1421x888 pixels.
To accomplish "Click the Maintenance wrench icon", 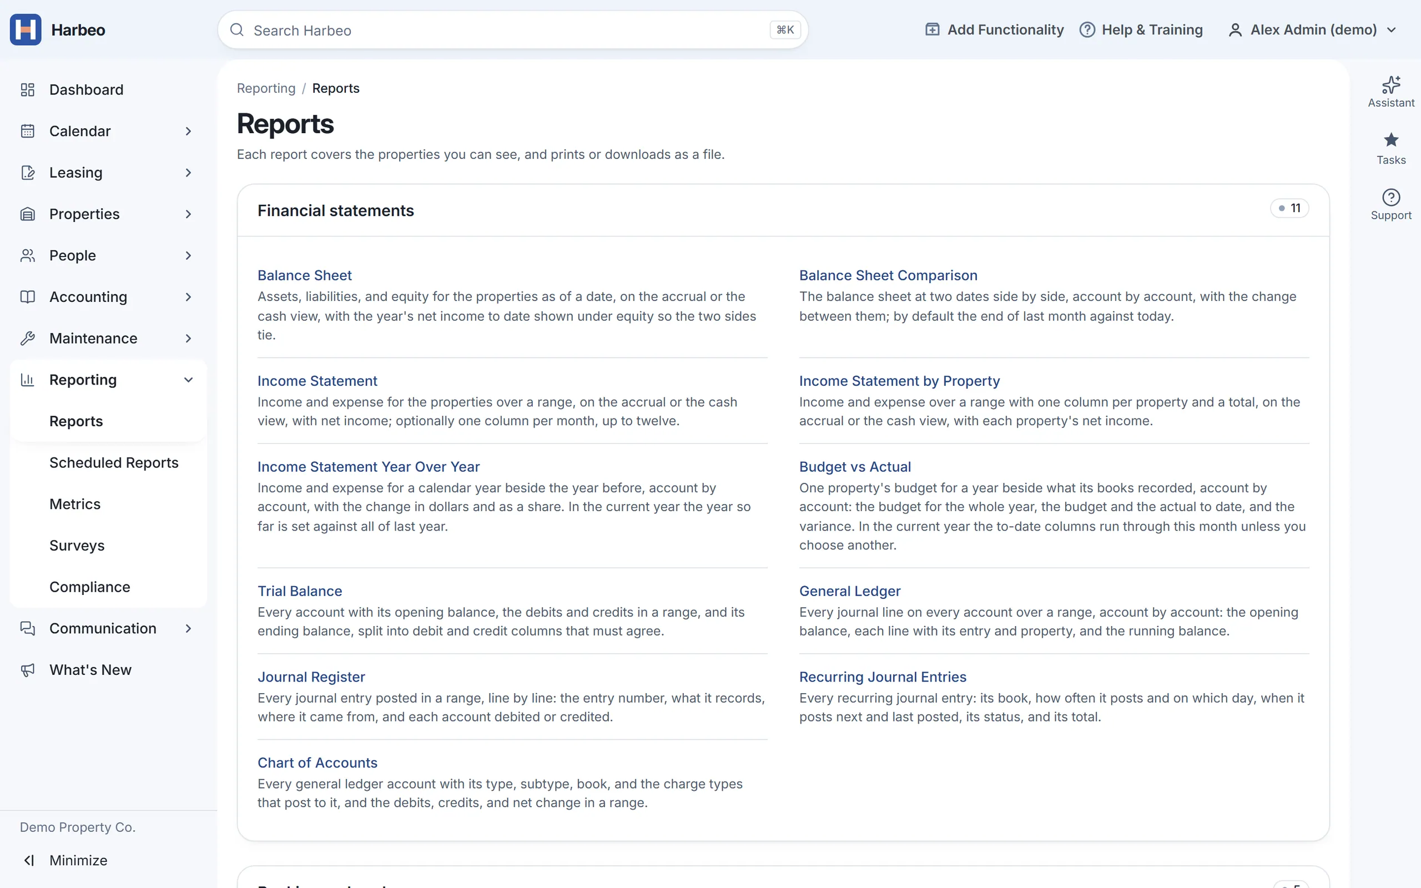I will 28,339.
